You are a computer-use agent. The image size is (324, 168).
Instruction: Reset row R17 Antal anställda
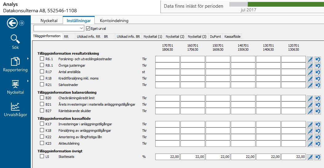point(318,72)
